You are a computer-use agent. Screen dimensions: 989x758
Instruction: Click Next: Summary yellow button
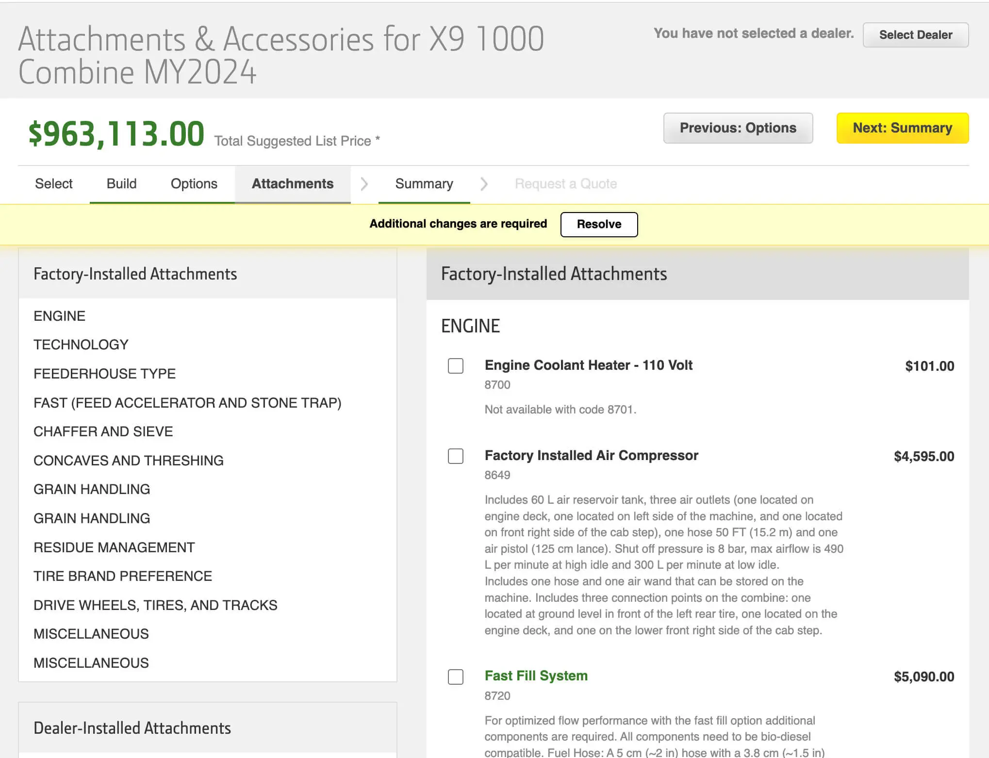point(902,128)
